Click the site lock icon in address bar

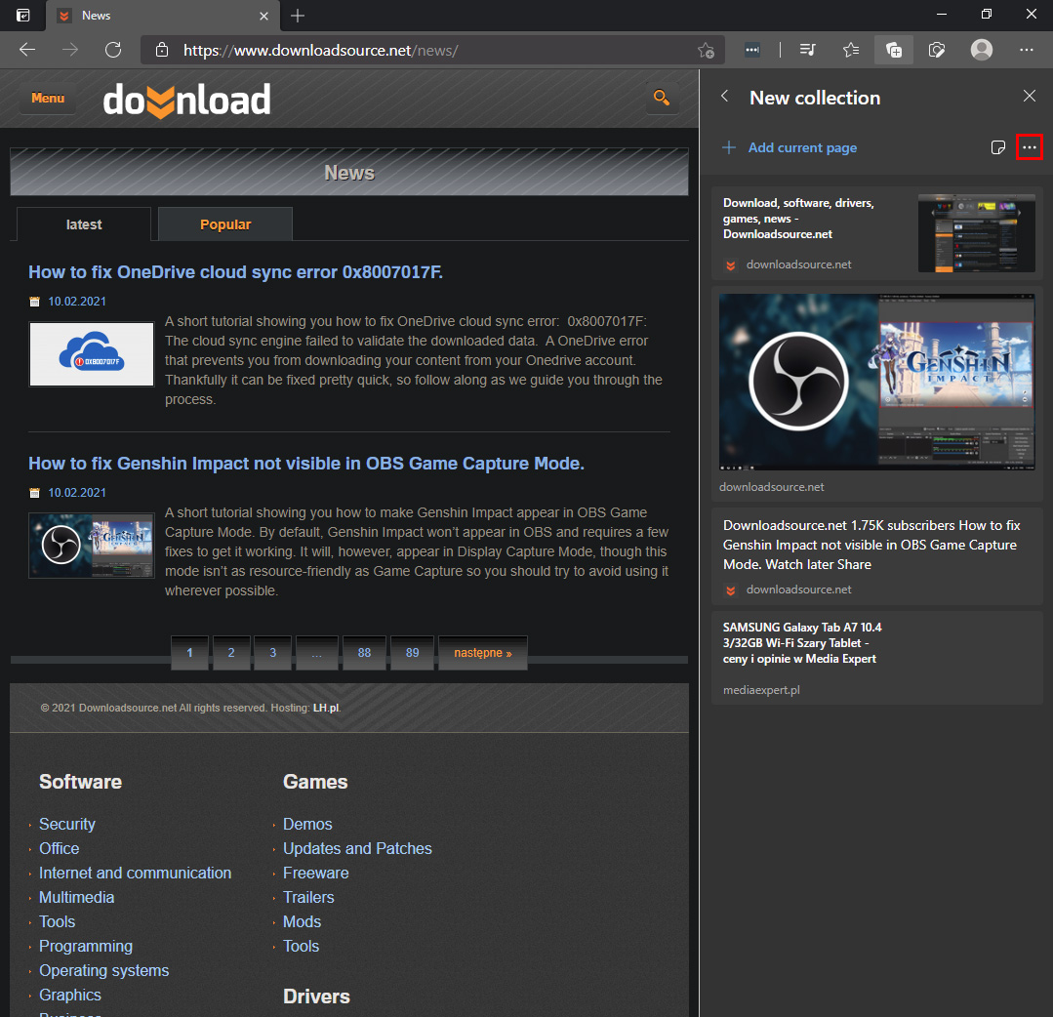162,50
